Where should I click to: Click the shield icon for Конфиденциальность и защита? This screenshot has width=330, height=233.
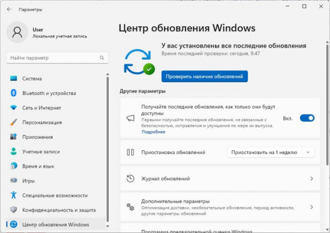coord(14,210)
